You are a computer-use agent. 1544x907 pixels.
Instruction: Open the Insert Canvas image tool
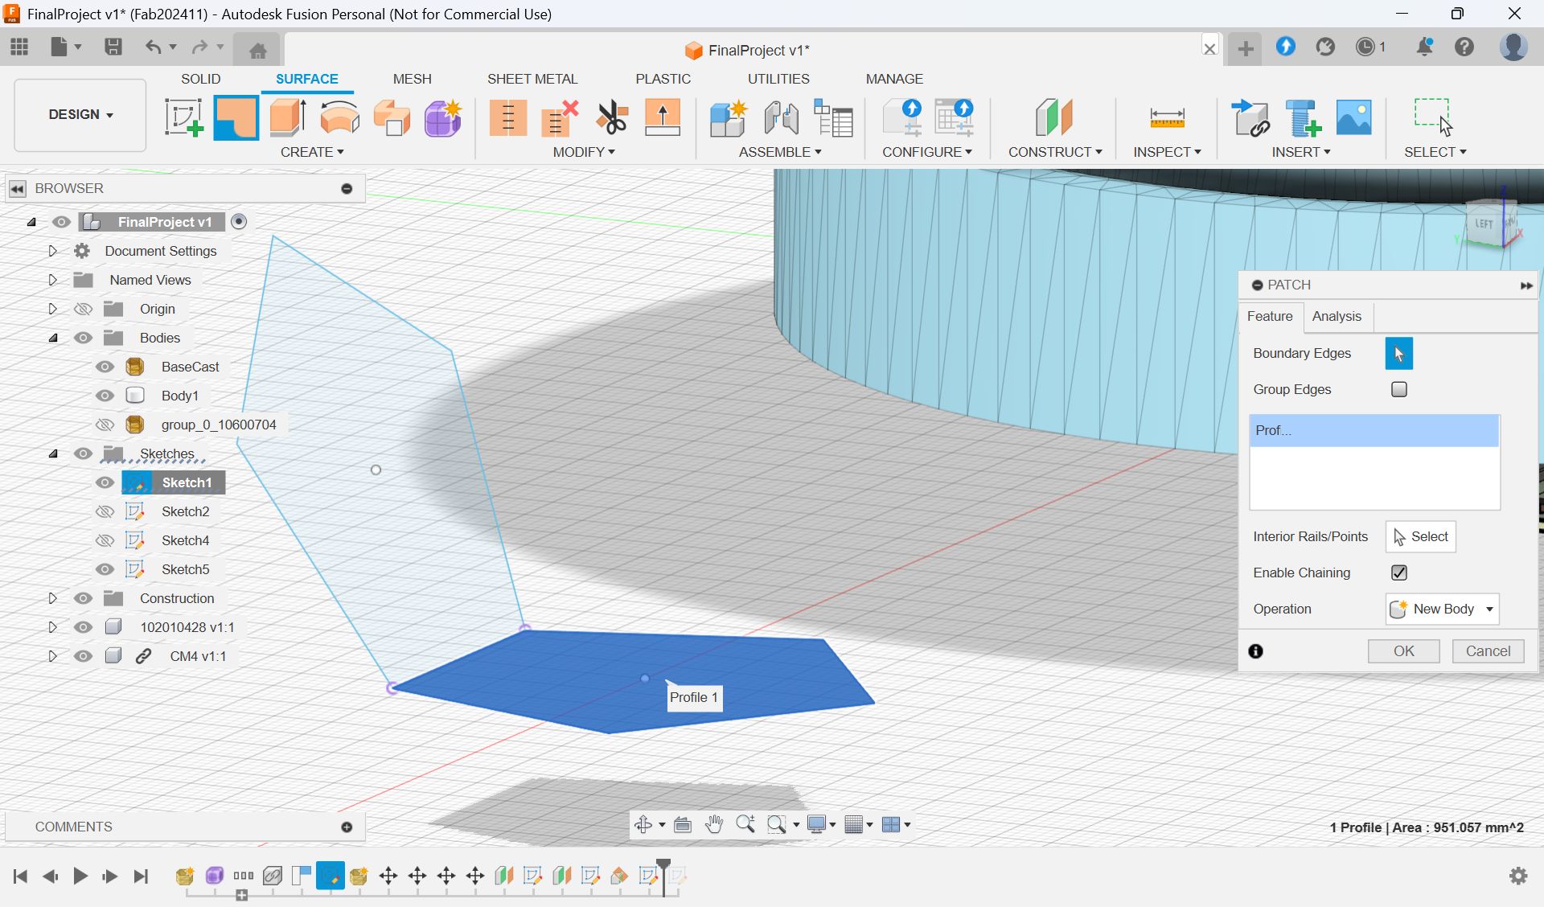point(1354,118)
